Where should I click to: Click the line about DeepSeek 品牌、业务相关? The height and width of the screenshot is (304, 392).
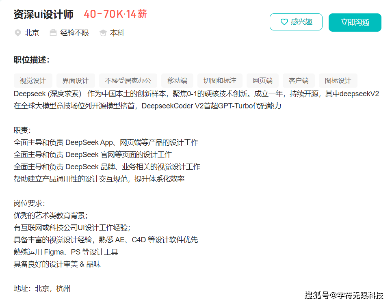tap(107, 167)
